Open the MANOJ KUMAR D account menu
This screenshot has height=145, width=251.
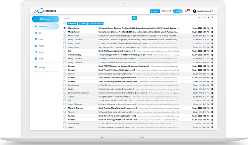[x=205, y=11]
